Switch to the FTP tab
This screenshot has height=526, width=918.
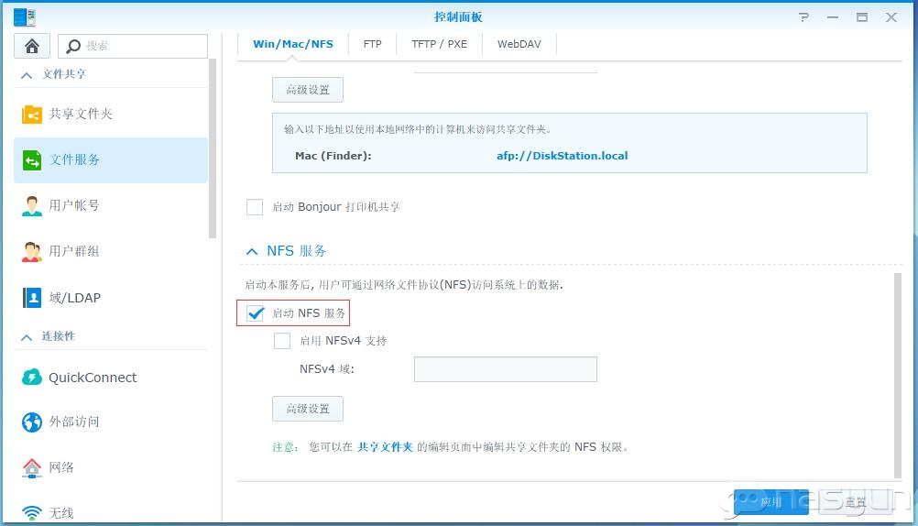(372, 44)
